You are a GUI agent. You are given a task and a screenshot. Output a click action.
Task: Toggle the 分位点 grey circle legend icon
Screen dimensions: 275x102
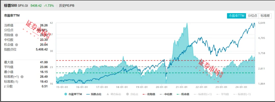coord(128,94)
